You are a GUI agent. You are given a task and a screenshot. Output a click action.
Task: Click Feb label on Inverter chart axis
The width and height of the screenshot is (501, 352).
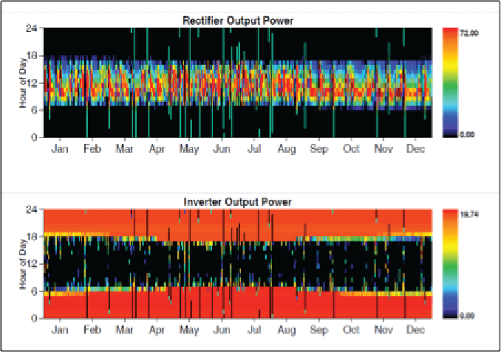[x=92, y=328]
